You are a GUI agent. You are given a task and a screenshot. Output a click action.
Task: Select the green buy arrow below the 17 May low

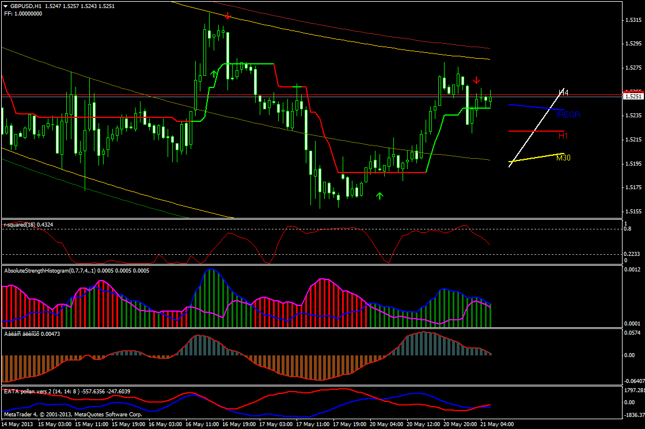click(380, 196)
